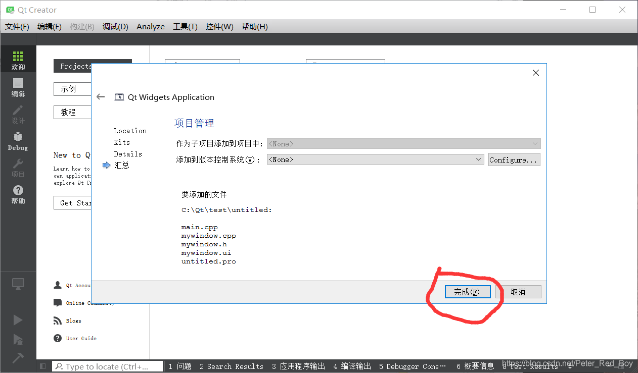Open the 工具(T) menu
The height and width of the screenshot is (373, 638).
point(185,27)
